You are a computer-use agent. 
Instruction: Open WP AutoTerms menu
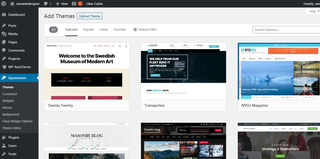click(19, 67)
